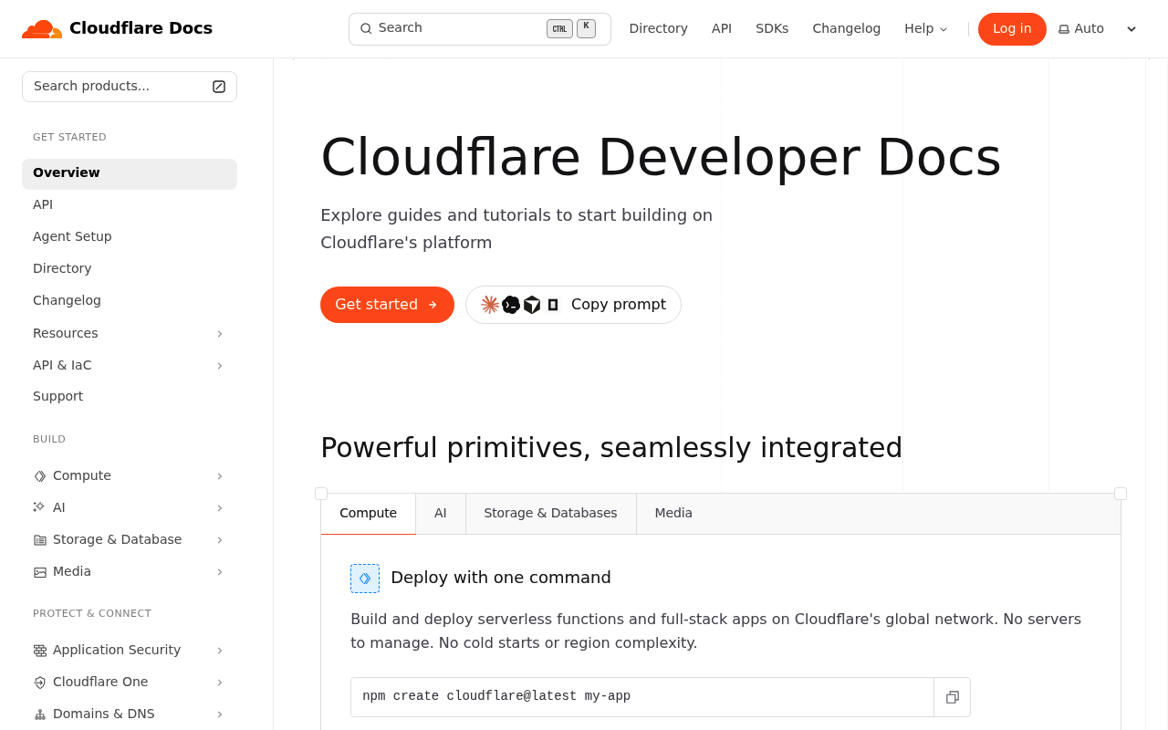The image size is (1168, 730).
Task: Click the black cube icon next to Copy prompt
Action: (532, 305)
